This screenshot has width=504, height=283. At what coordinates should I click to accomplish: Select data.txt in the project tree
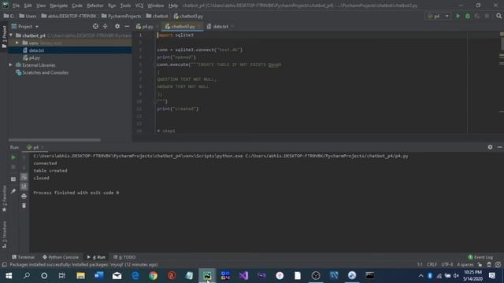point(36,50)
